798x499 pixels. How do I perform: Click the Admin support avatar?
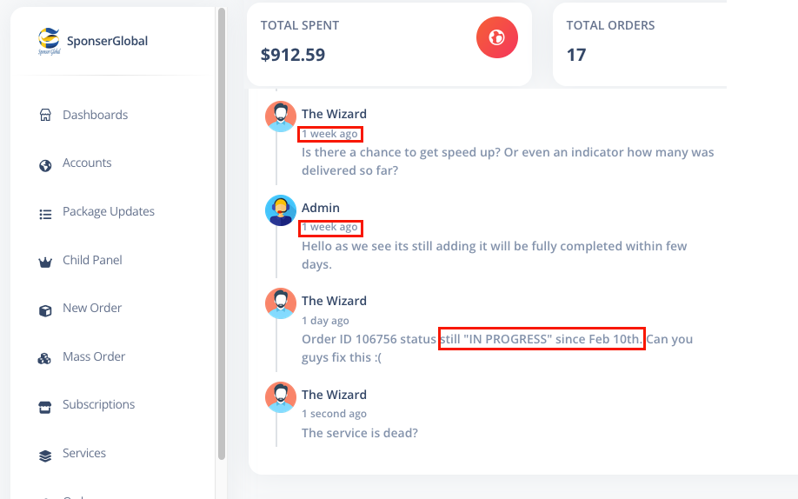click(281, 210)
